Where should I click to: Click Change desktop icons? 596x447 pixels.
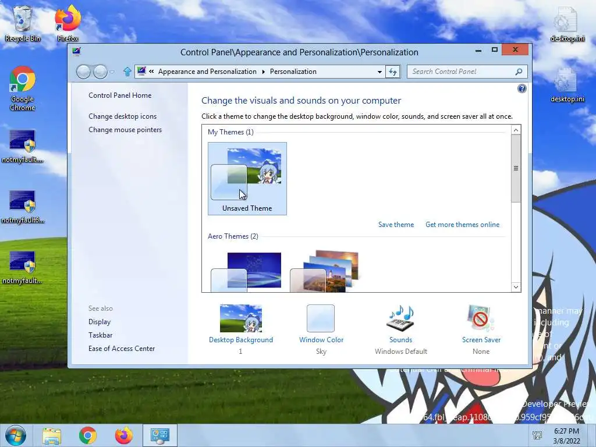pyautogui.click(x=122, y=116)
